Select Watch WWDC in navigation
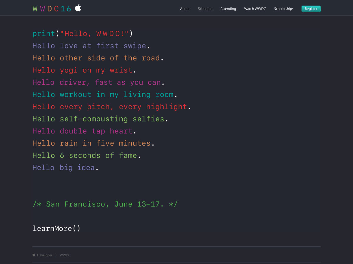The height and width of the screenshot is (264, 353). pos(255,9)
